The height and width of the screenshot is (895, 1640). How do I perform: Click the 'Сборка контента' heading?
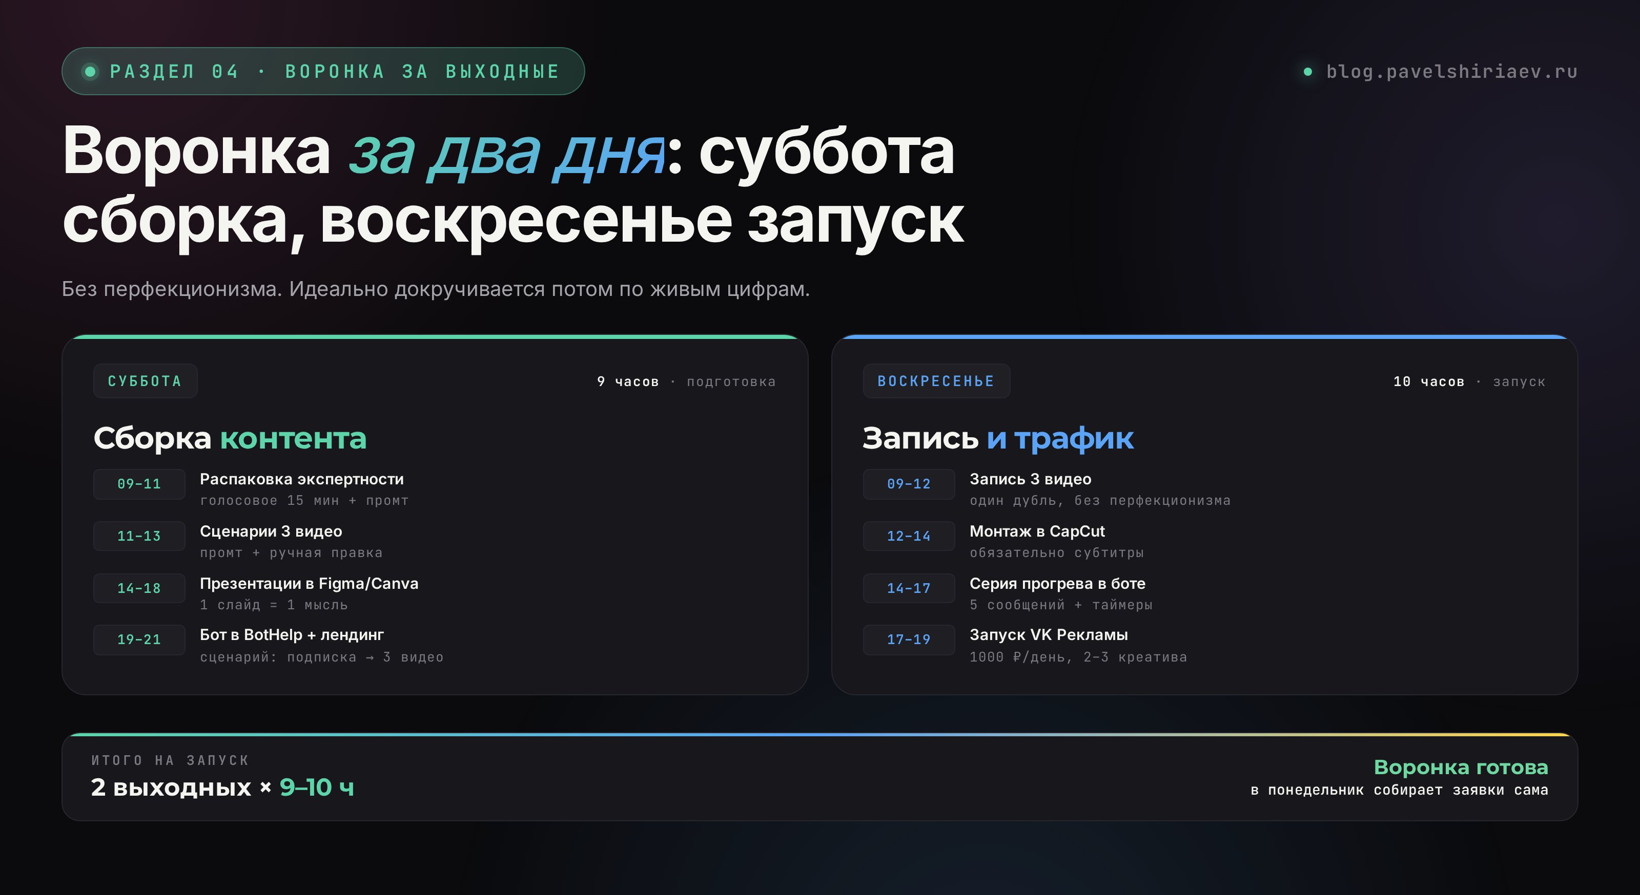point(230,438)
